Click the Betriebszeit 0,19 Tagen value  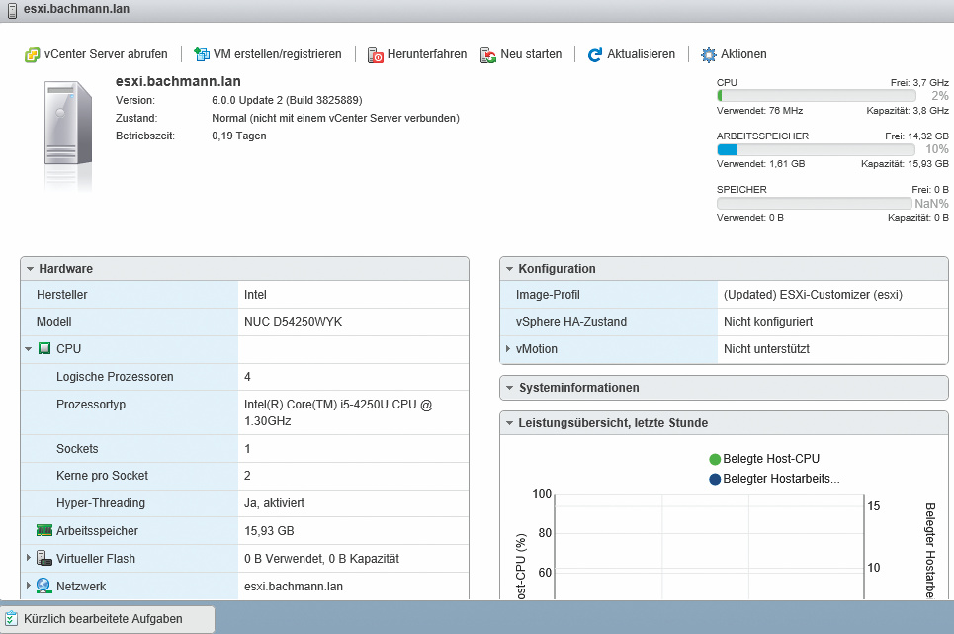pyautogui.click(x=239, y=136)
